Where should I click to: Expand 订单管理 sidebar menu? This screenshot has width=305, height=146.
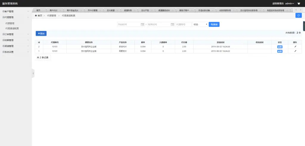point(16,34)
